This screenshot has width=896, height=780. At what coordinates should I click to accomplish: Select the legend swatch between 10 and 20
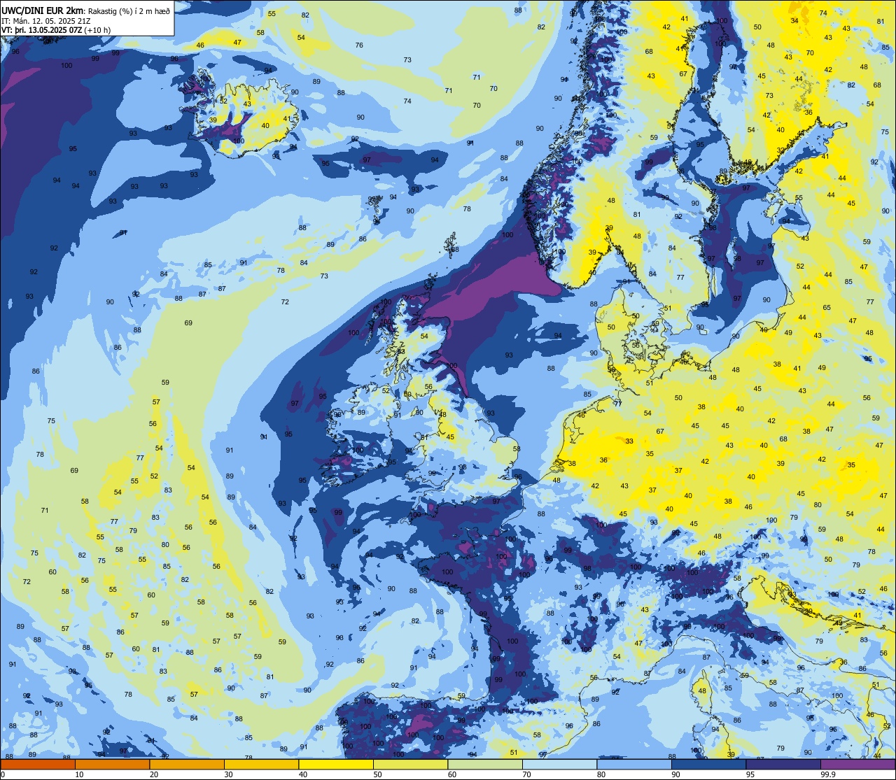(x=112, y=764)
